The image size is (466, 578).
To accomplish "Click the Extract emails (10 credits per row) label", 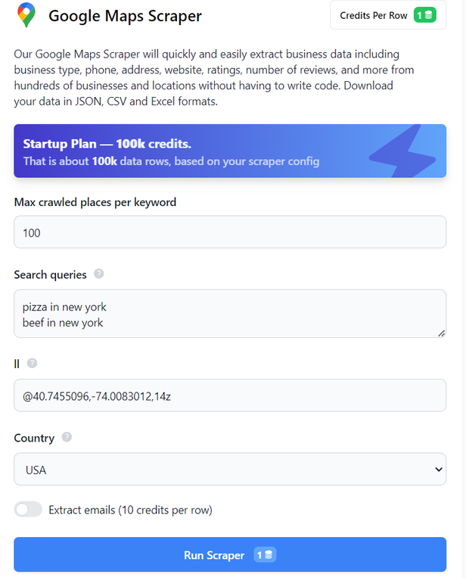I will [x=130, y=510].
